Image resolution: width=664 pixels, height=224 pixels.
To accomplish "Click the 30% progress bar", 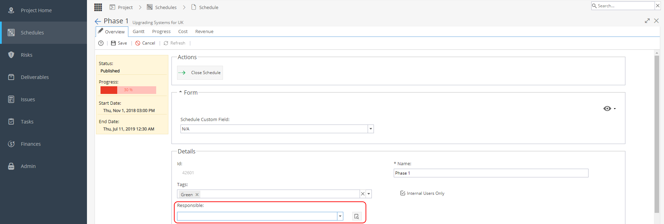I will pyautogui.click(x=128, y=90).
